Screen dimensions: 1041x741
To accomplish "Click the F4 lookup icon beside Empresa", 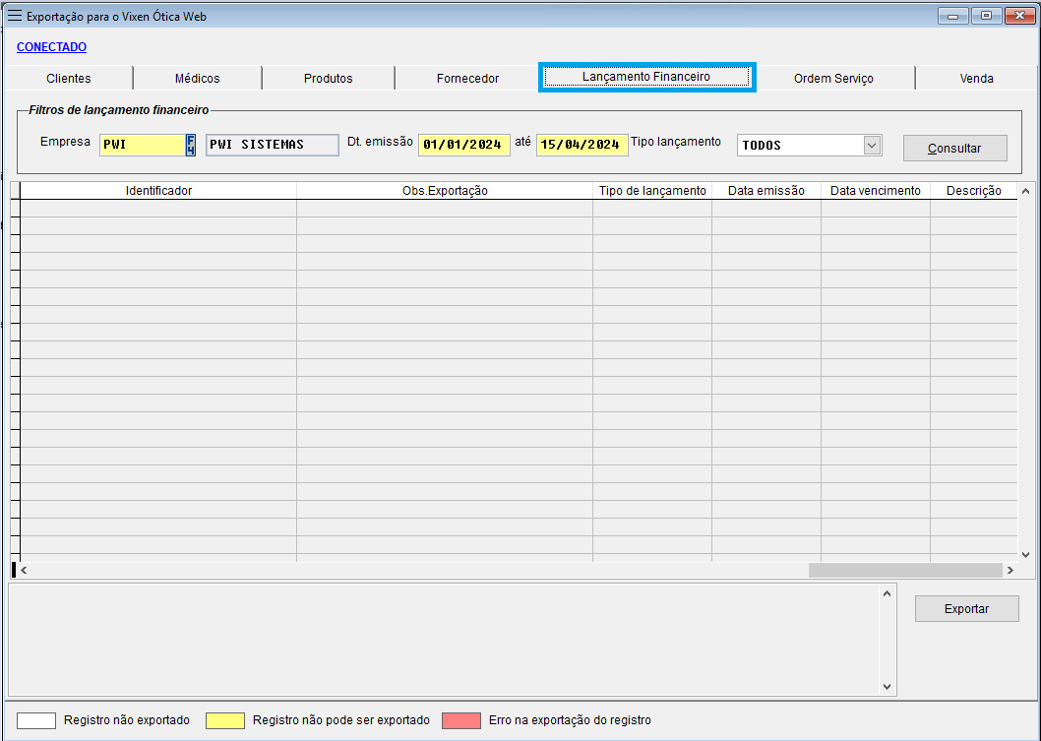I will pyautogui.click(x=191, y=145).
